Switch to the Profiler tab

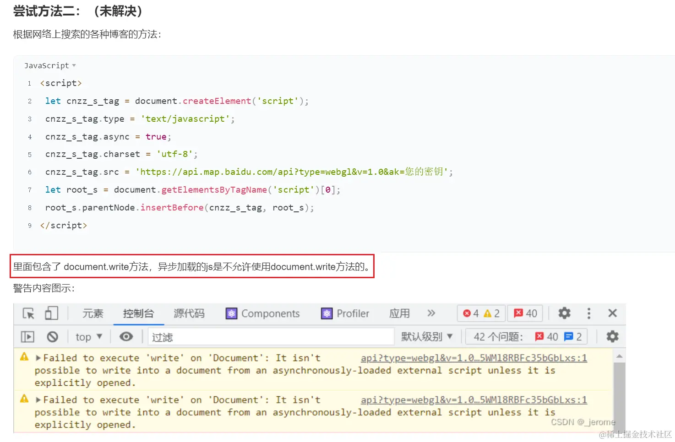pyautogui.click(x=345, y=313)
